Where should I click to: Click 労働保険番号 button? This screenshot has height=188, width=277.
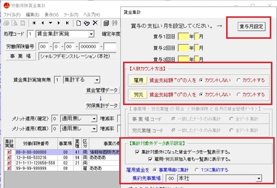click(20, 46)
